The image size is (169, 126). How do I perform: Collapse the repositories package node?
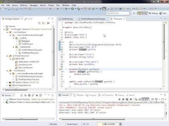13,47
